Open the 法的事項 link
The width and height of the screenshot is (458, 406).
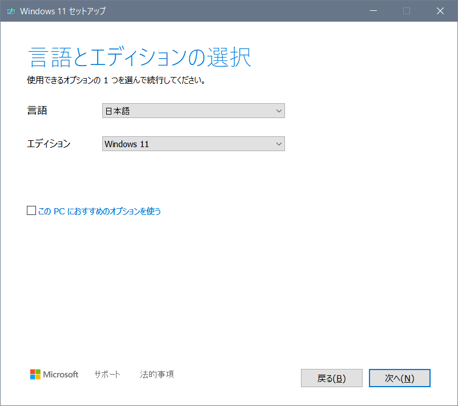pyautogui.click(x=157, y=374)
